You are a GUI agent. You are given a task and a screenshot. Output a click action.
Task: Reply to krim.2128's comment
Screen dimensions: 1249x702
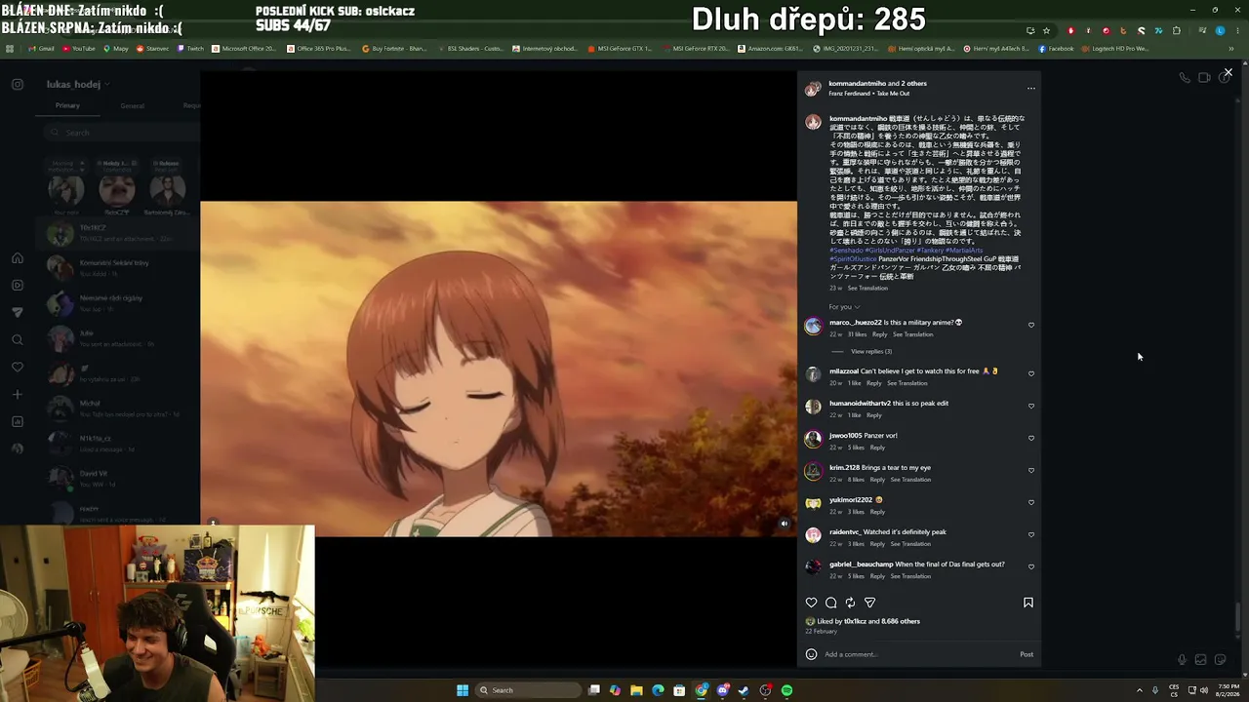[877, 480]
